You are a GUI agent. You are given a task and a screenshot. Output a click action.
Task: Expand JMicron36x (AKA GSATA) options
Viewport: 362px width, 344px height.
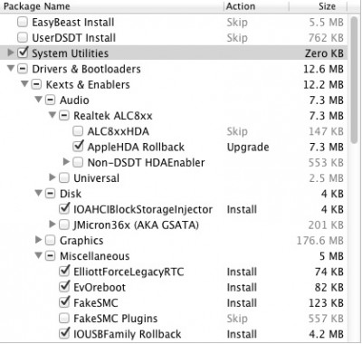tap(52, 225)
